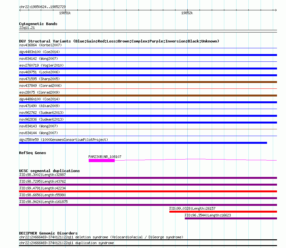This screenshot has height=248, width=286.
Task: Select the nsv437849 (Conrad2006) label
Action: point(40,86)
